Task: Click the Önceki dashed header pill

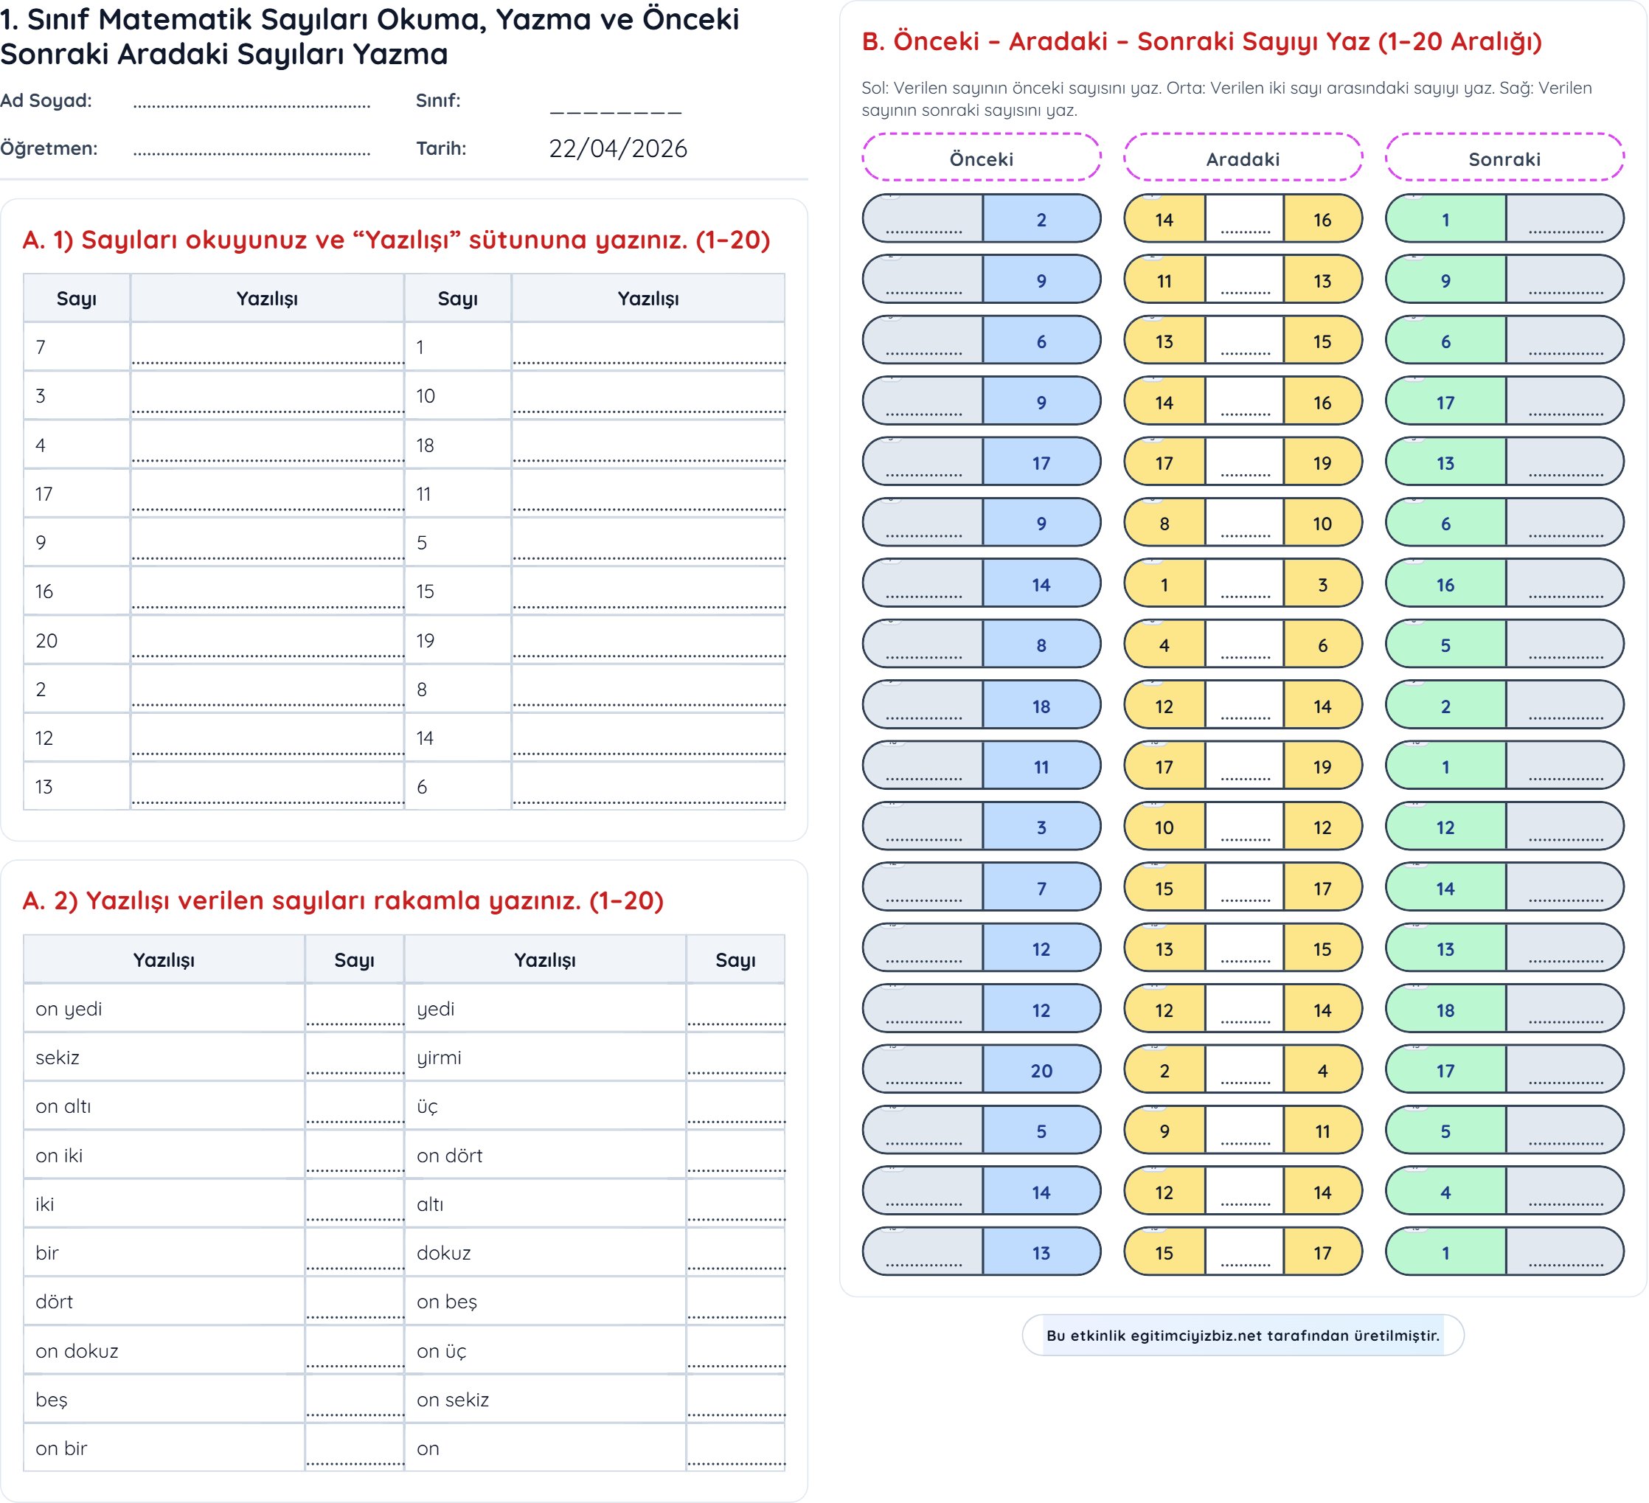Action: point(981,159)
